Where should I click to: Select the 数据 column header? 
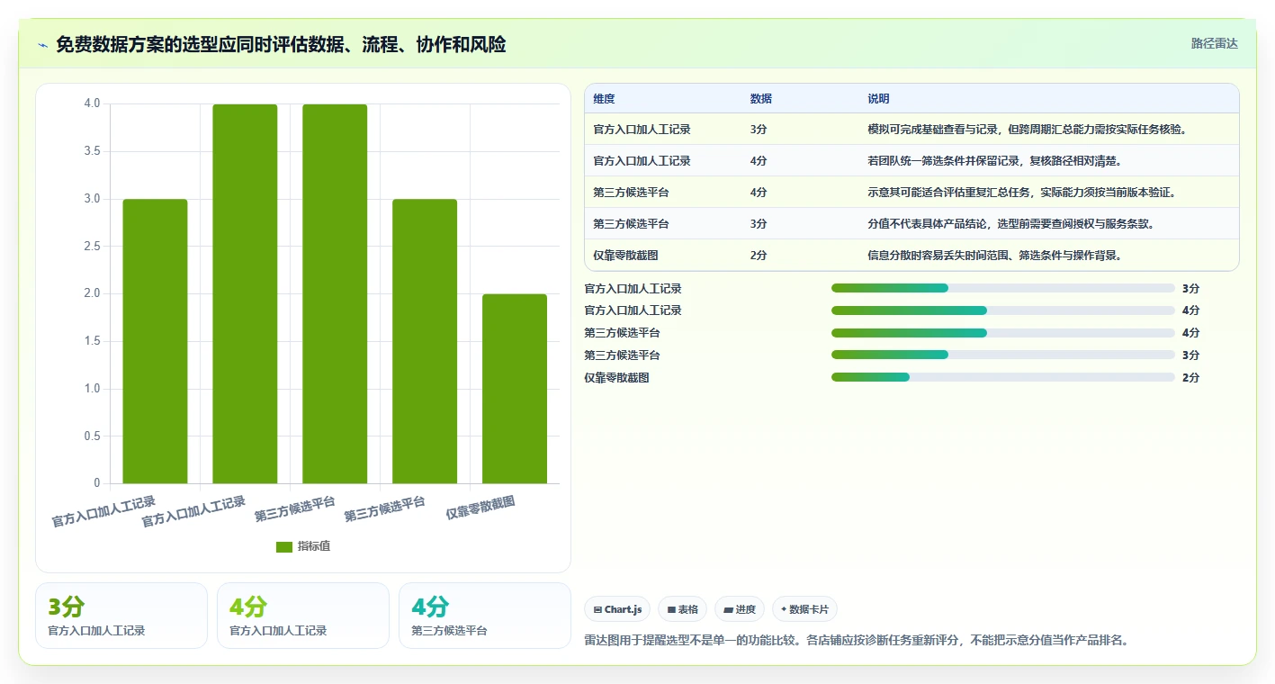761,99
